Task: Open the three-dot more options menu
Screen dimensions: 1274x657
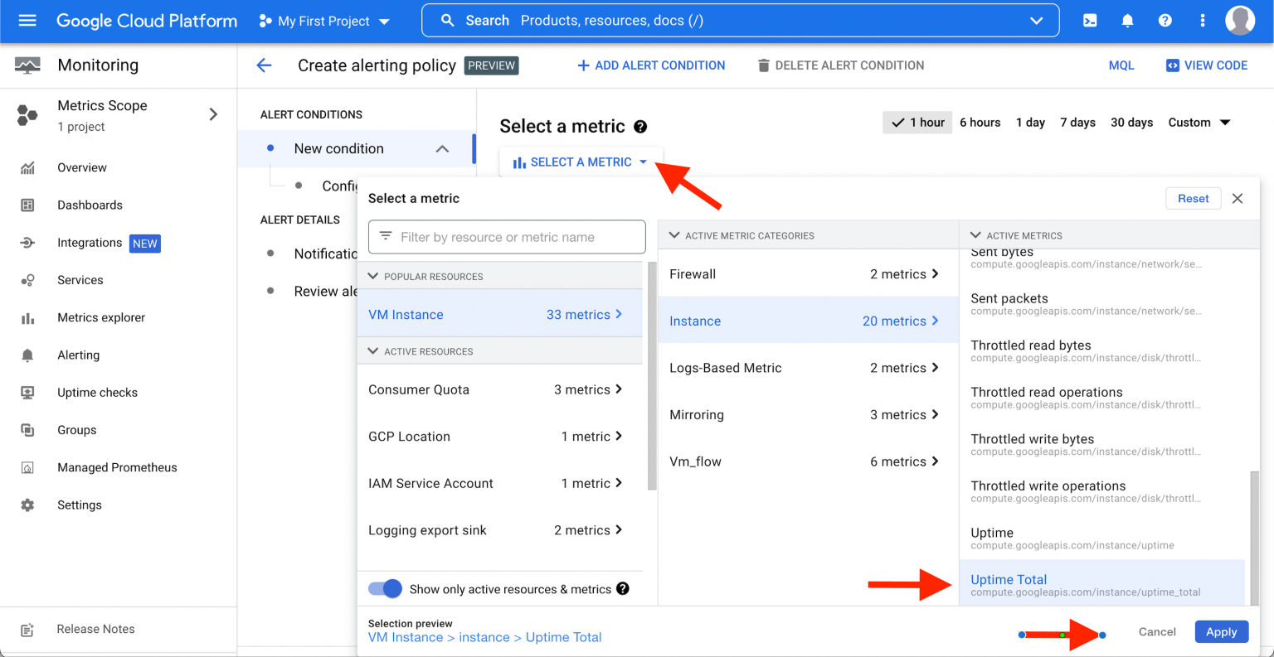Action: 1203,21
